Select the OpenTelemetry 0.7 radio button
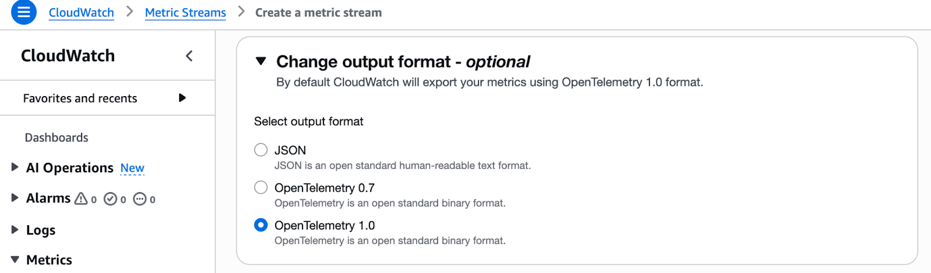This screenshot has height=273, width=931. point(261,187)
